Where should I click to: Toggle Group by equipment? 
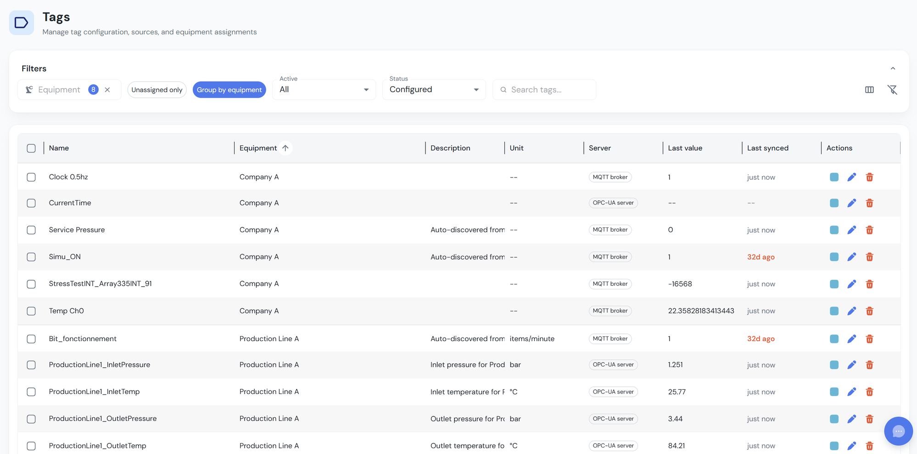coord(229,90)
